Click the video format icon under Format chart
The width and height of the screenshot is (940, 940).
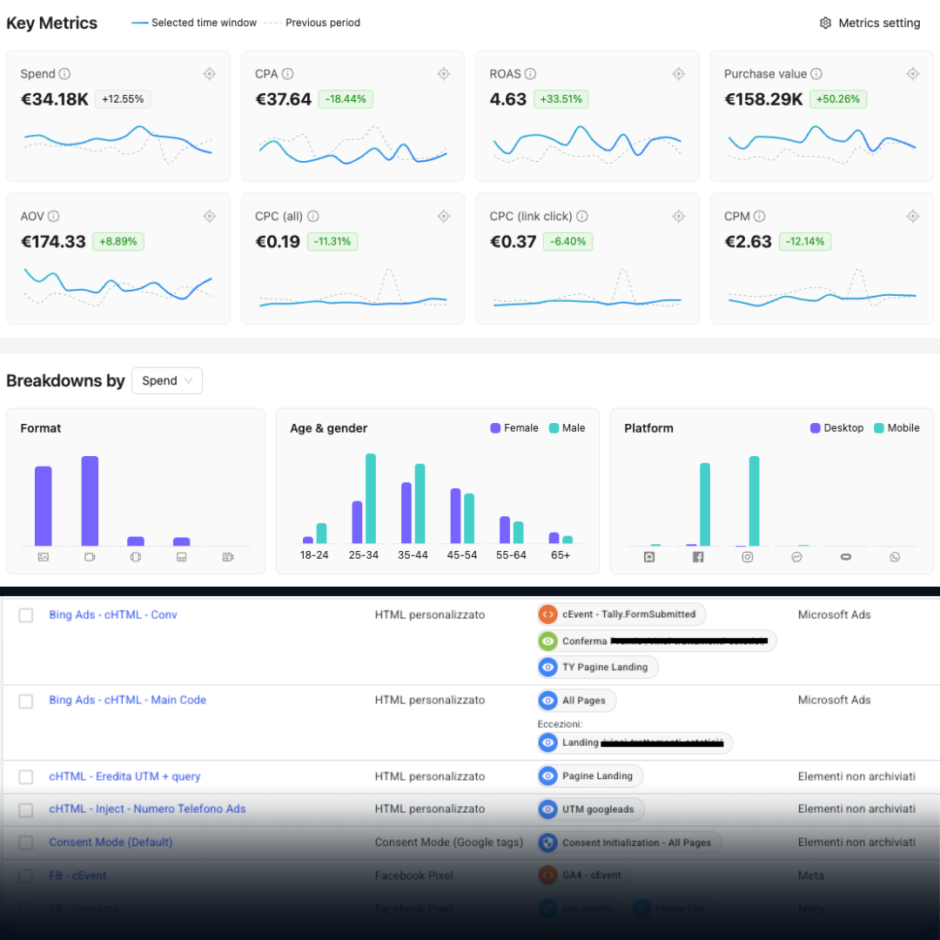90,557
